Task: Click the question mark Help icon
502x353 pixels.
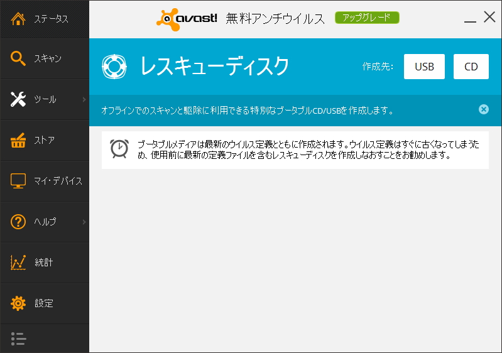Action: coord(18,222)
